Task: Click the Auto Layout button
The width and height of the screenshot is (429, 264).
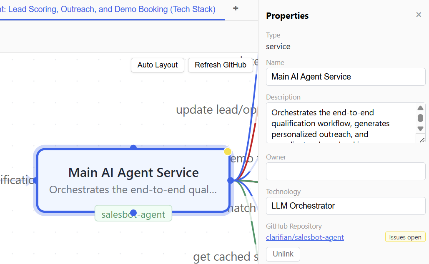Action: click(x=157, y=65)
